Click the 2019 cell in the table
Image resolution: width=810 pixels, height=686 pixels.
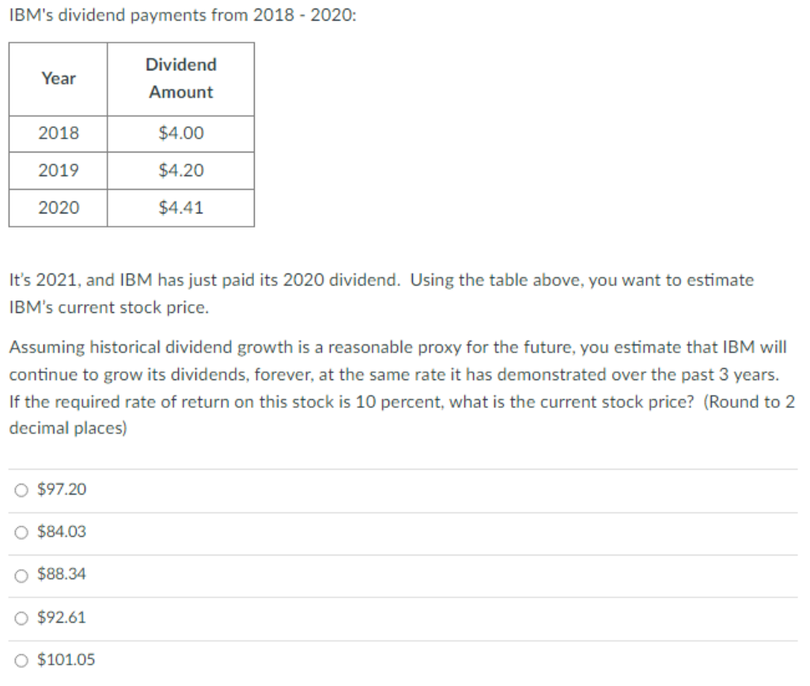coord(58,171)
